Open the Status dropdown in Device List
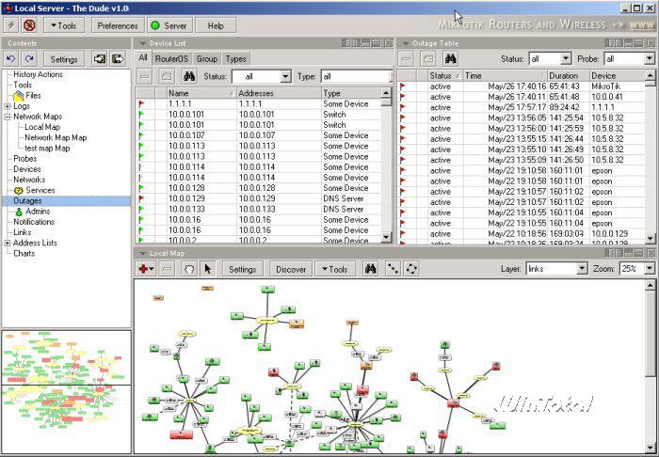The height and width of the screenshot is (457, 659). coord(286,76)
